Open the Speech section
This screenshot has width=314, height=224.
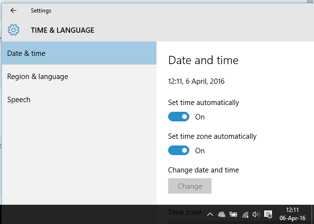click(79, 99)
